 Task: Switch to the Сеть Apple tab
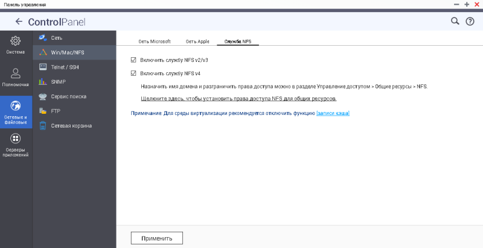pos(197,42)
